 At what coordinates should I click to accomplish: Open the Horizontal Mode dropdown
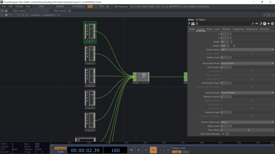[x=247, y=63]
